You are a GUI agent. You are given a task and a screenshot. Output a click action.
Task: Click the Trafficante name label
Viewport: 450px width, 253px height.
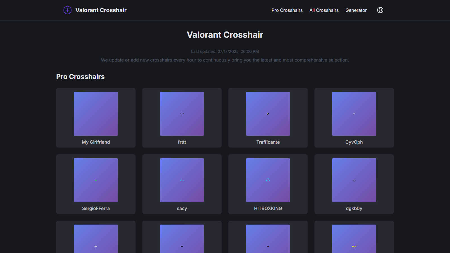268,142
